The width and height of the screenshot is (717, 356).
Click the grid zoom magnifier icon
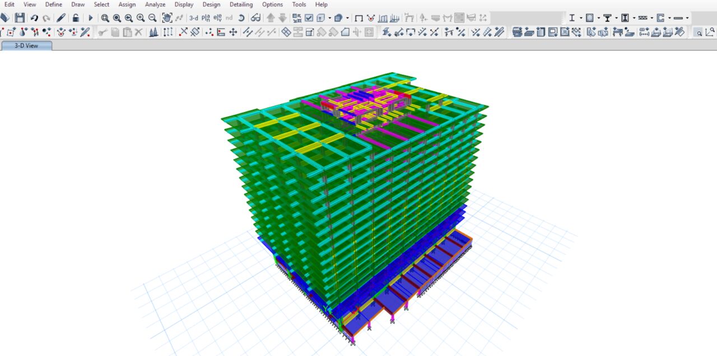(x=699, y=32)
